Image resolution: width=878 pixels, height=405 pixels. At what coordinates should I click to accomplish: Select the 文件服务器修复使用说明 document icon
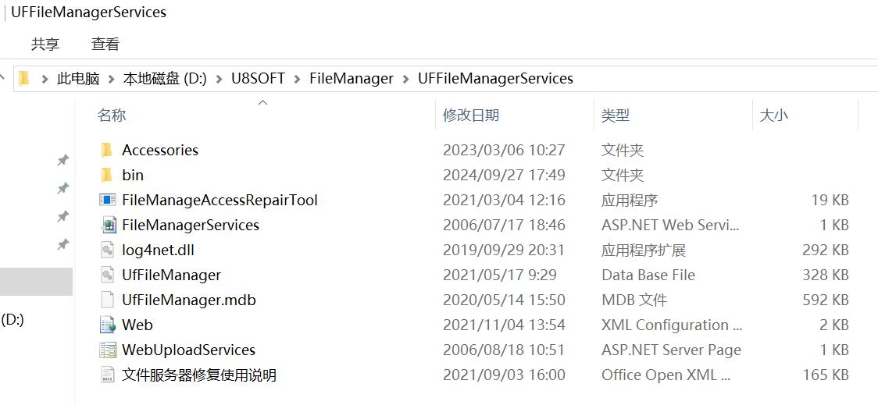pos(108,375)
